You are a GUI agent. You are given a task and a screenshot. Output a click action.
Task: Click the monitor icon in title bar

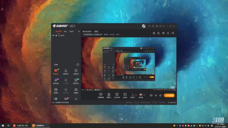click(157, 26)
